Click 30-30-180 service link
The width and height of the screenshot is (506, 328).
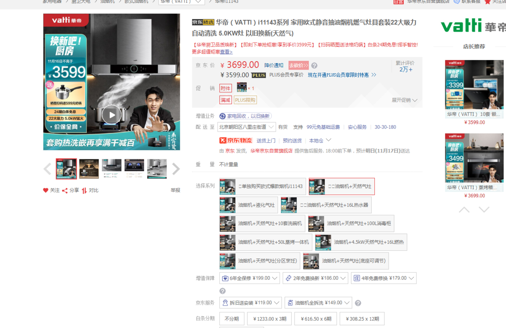point(385,127)
